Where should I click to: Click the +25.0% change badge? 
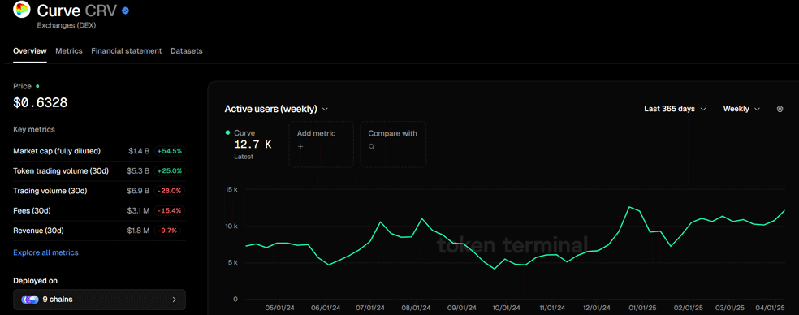(169, 170)
